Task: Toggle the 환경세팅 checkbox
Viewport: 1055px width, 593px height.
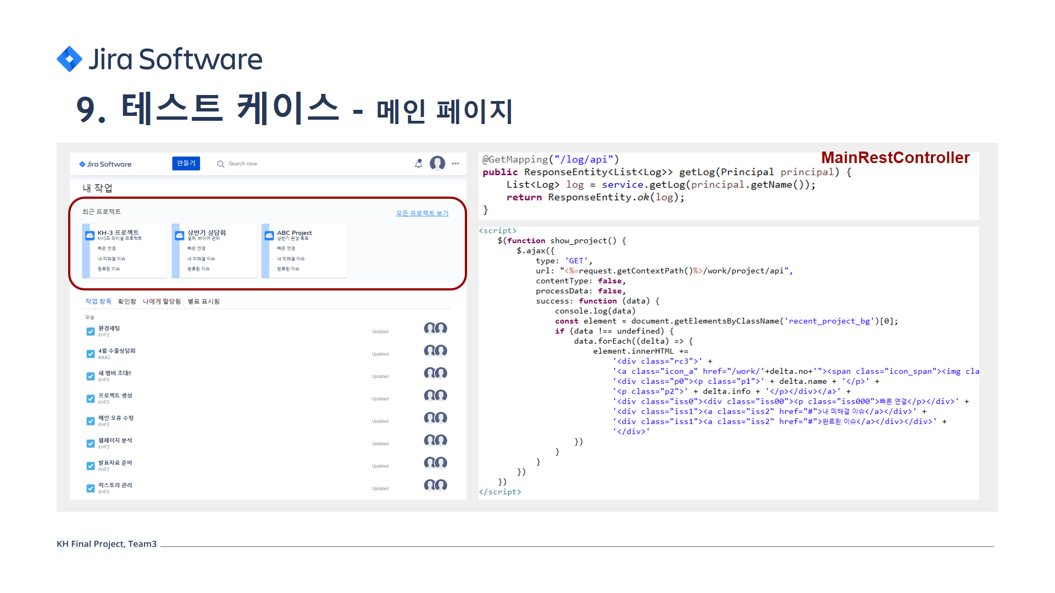Action: [90, 332]
